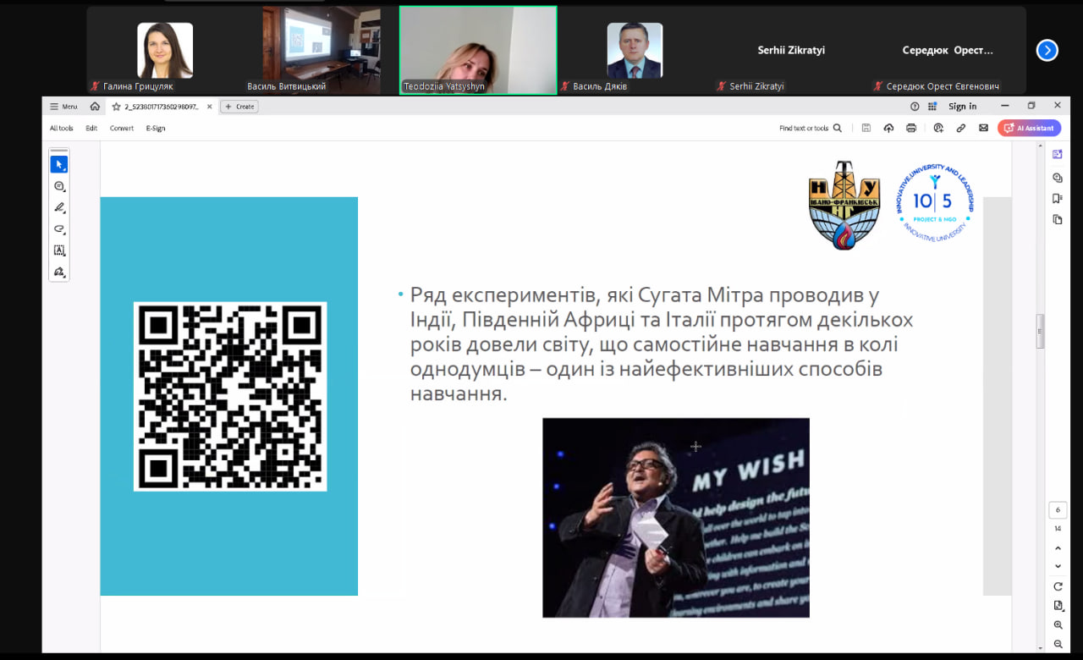Image resolution: width=1083 pixels, height=660 pixels.
Task: Star the current PDF tab as favorite
Action: point(117,107)
